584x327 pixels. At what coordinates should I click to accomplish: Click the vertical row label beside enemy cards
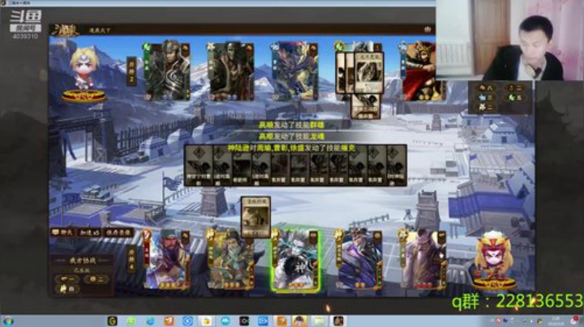(131, 71)
